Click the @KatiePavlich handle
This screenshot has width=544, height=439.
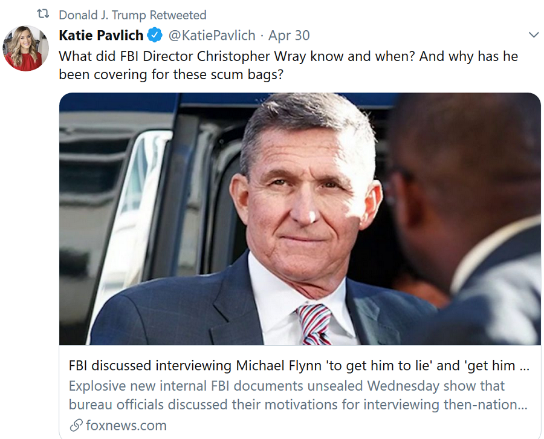coord(212,35)
